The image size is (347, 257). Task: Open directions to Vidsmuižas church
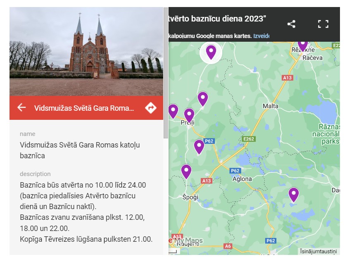[x=151, y=108]
